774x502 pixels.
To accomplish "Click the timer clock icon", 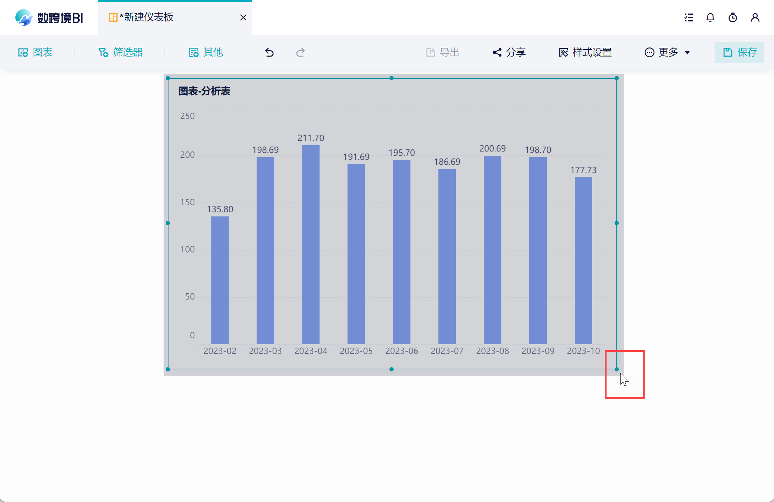I will pyautogui.click(x=732, y=17).
